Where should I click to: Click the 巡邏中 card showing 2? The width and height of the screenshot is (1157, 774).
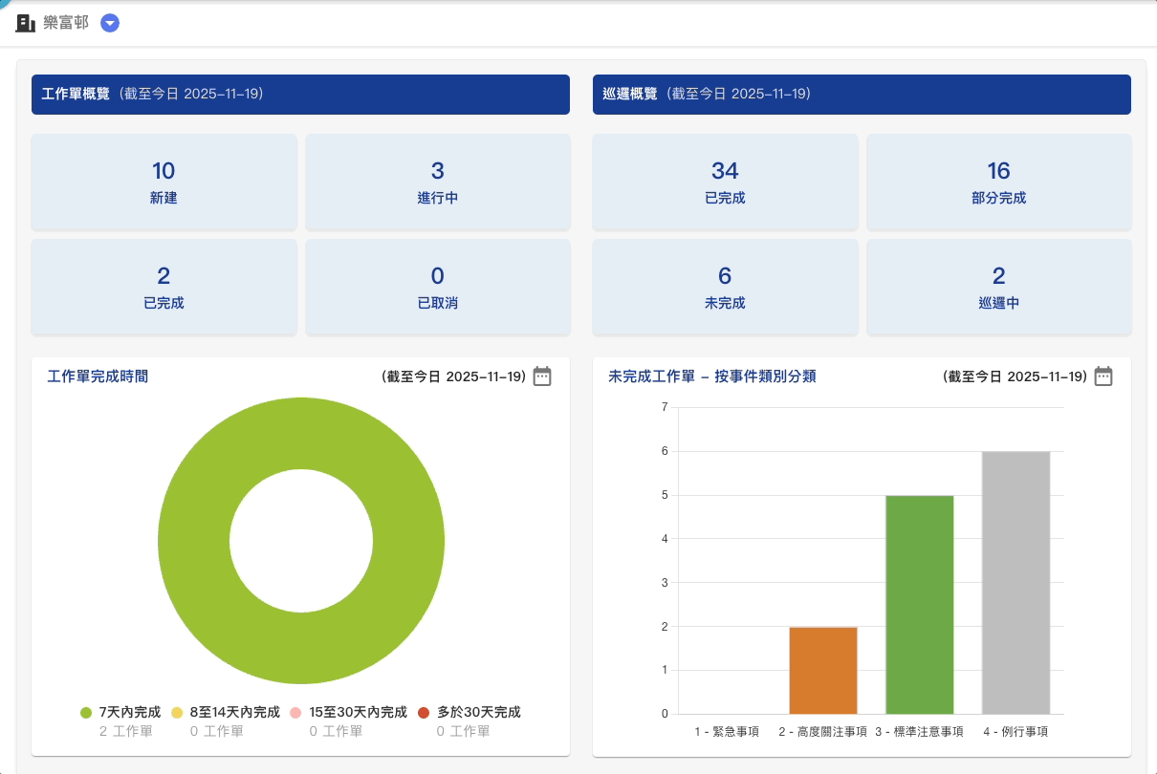click(998, 287)
